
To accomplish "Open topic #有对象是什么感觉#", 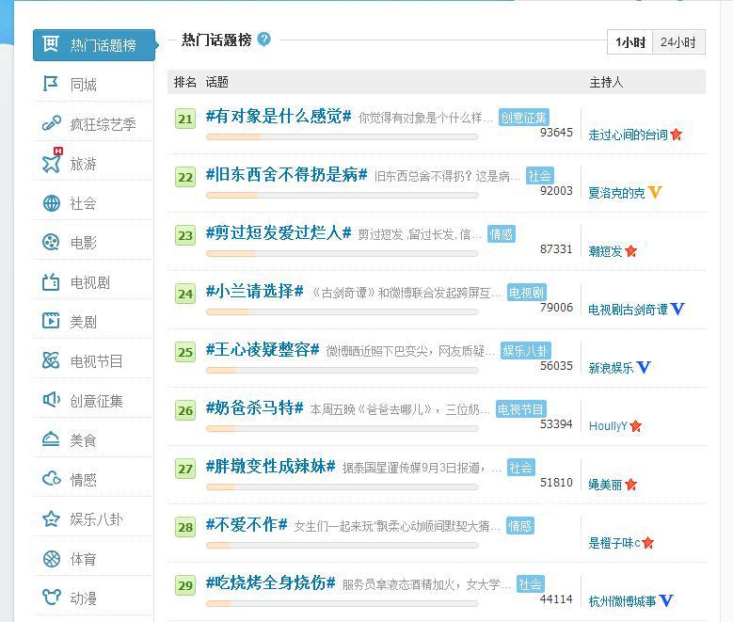I will (x=279, y=116).
